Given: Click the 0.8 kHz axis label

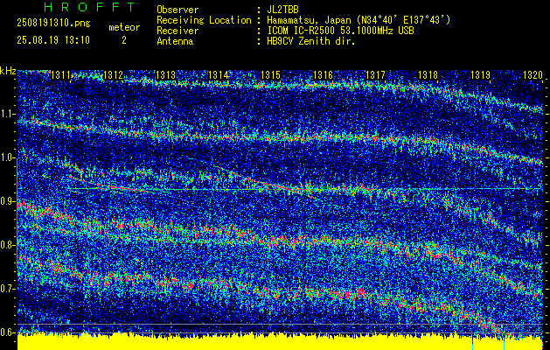Looking at the screenshot, I should click(x=8, y=245).
